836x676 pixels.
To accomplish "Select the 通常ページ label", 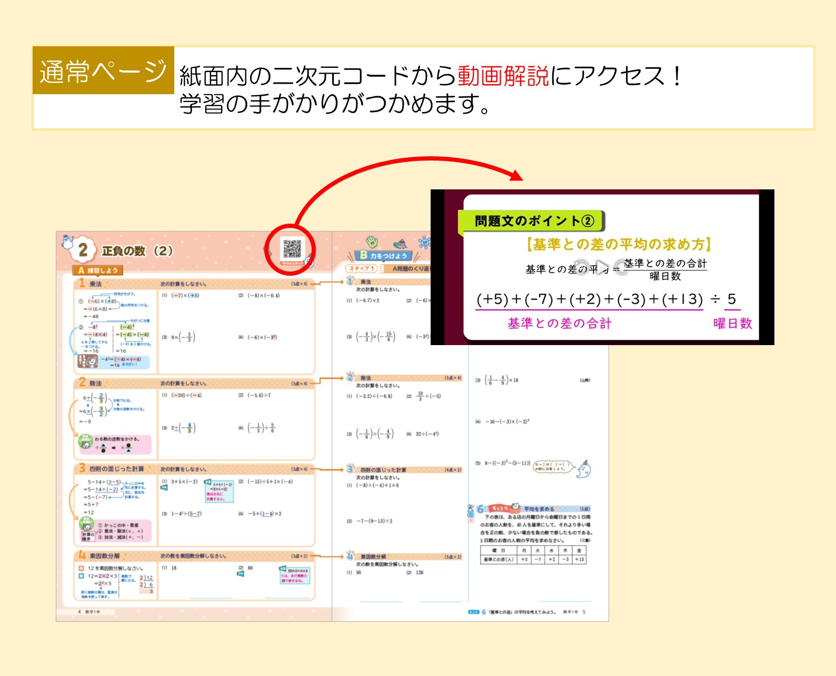I will click(x=103, y=70).
